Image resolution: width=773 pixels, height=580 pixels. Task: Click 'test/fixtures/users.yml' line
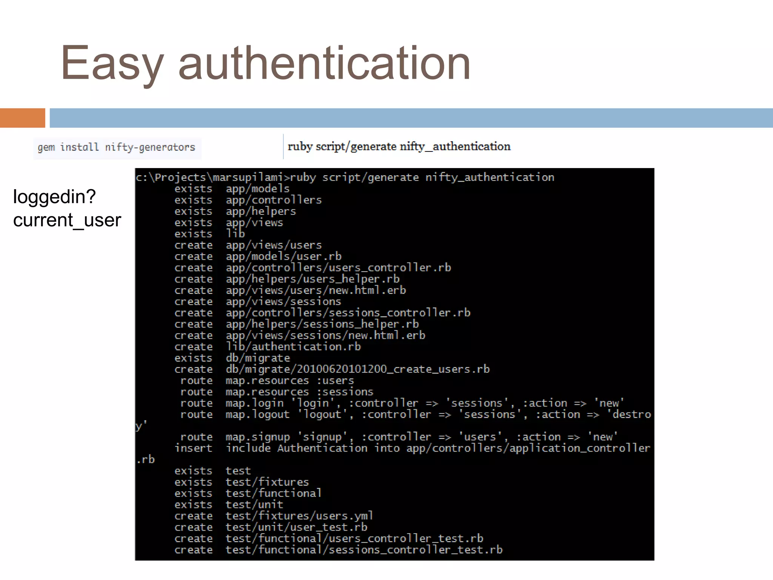point(274,516)
